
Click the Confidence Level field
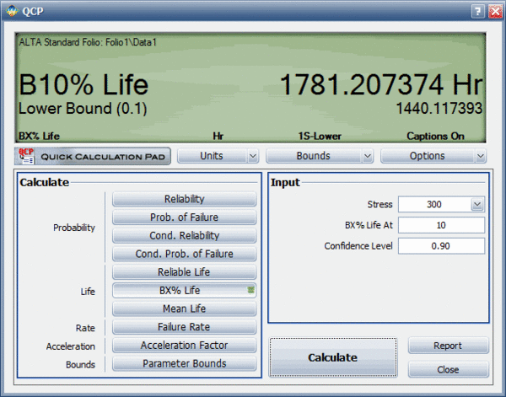tap(441, 246)
